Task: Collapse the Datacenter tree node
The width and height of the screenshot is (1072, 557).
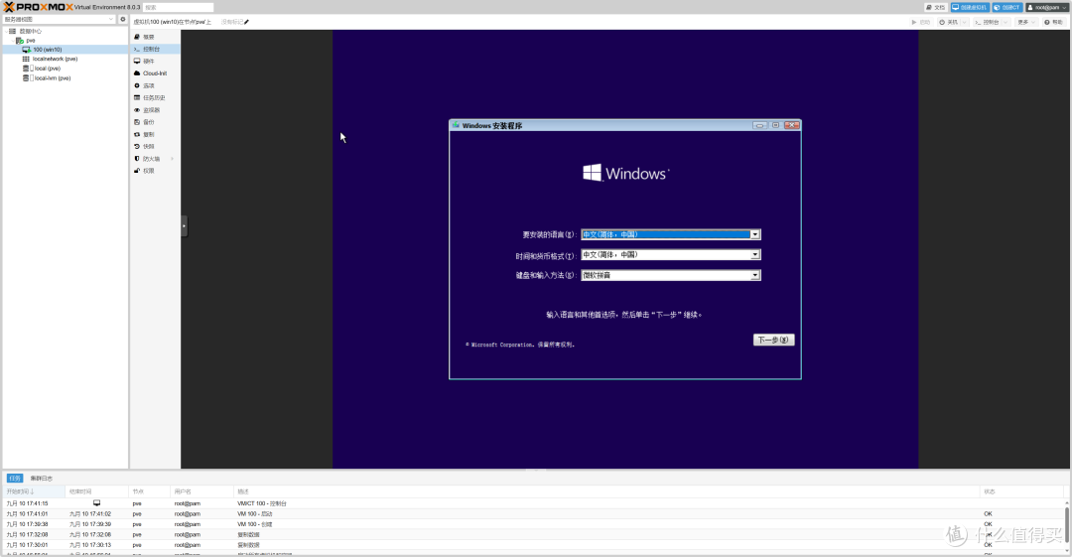Action: click(6, 32)
